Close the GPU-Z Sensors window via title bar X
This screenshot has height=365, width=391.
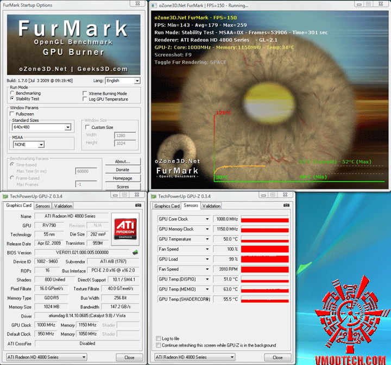pyautogui.click(x=285, y=195)
